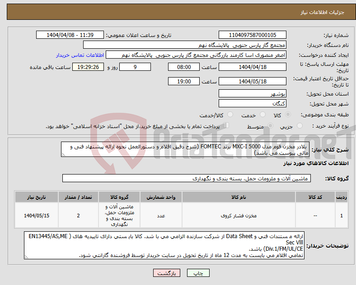356x285 pixels.
Task: Click the announcement date field 1404/04/08 - 11:39
Action: click(70, 35)
